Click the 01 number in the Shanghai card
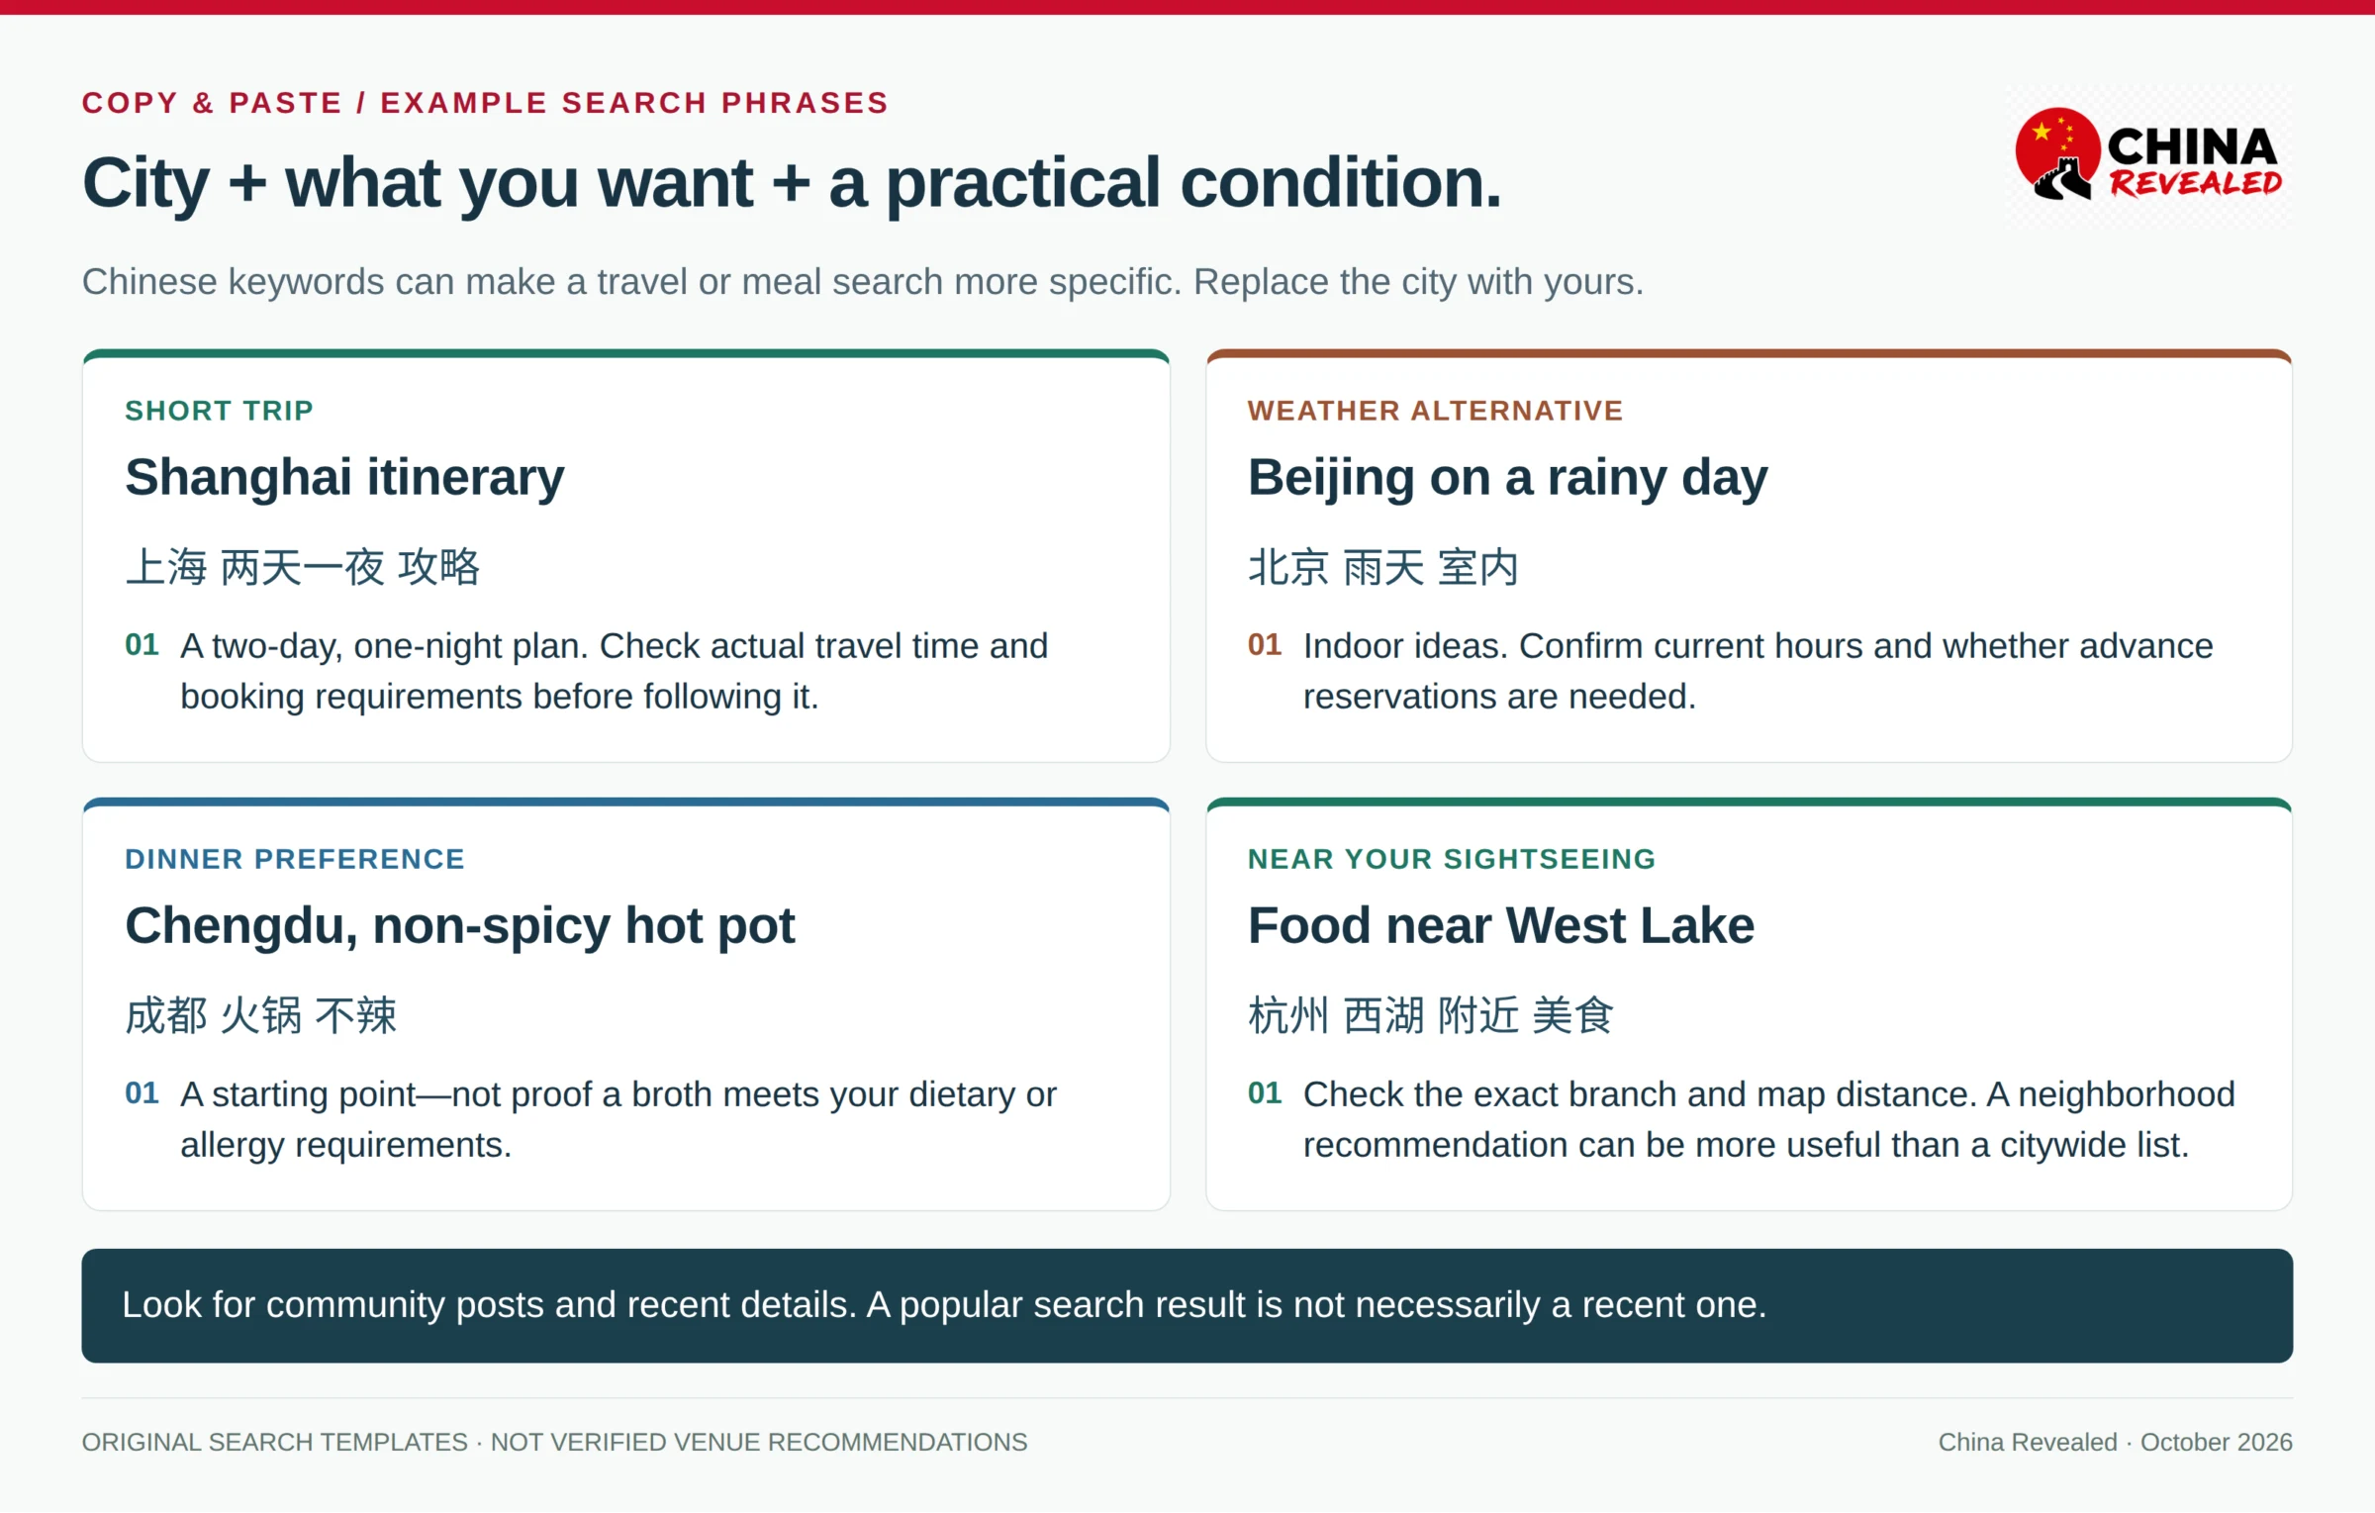The height and width of the screenshot is (1513, 2375). pyautogui.click(x=142, y=645)
